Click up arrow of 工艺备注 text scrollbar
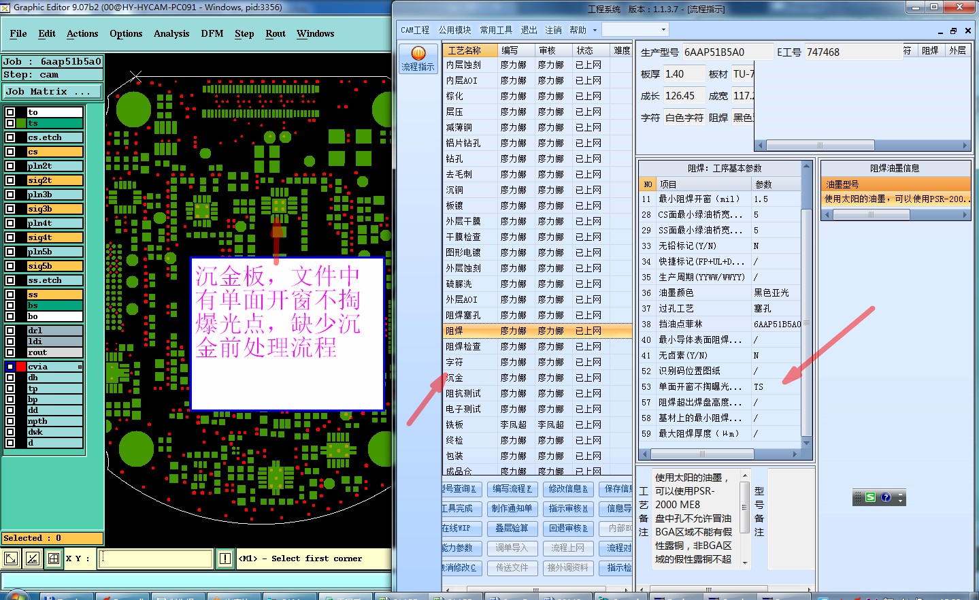The width and height of the screenshot is (979, 600). pos(745,476)
